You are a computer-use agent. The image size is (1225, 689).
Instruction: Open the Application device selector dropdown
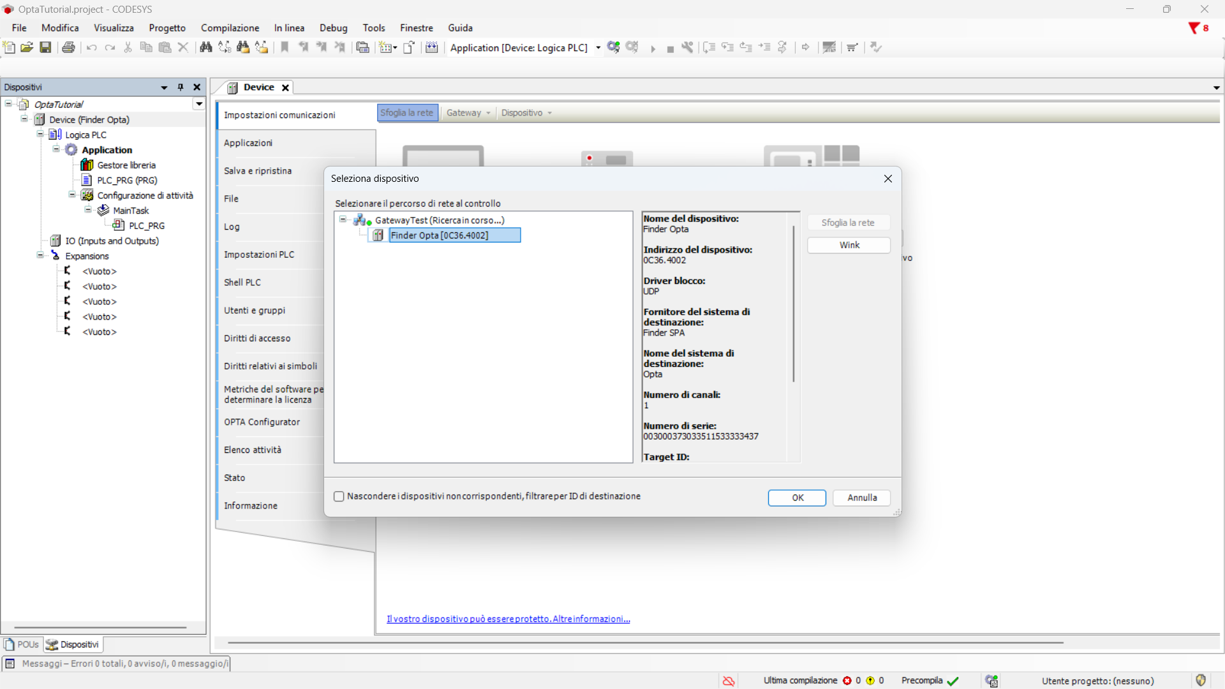coord(598,48)
